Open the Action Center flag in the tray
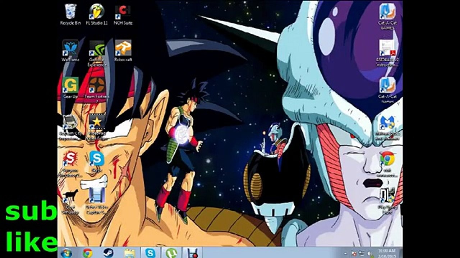460x258 pixels. [355, 253]
